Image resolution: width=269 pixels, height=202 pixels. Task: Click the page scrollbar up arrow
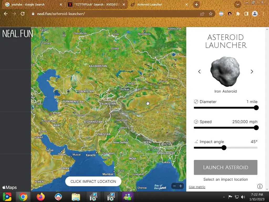267,29
